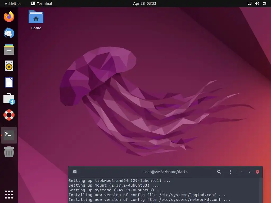Open LibreOffice Writer from dock
Screen dimensions: 271x203
click(9, 82)
